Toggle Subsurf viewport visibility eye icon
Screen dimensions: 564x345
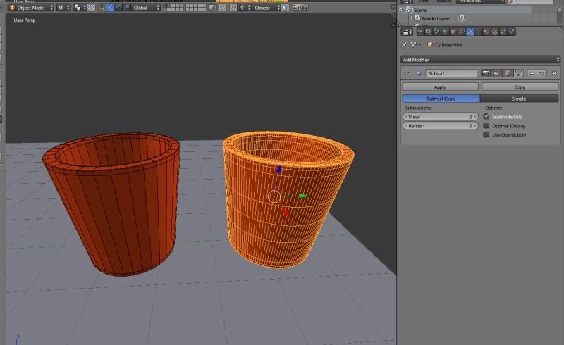pyautogui.click(x=496, y=73)
